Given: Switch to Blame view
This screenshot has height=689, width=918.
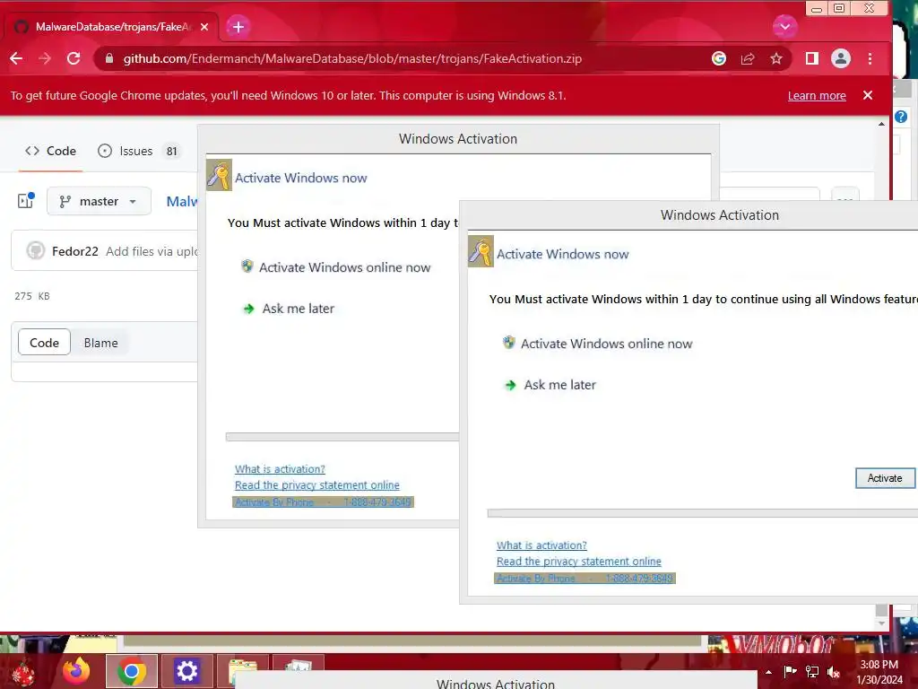Looking at the screenshot, I should 100,343.
